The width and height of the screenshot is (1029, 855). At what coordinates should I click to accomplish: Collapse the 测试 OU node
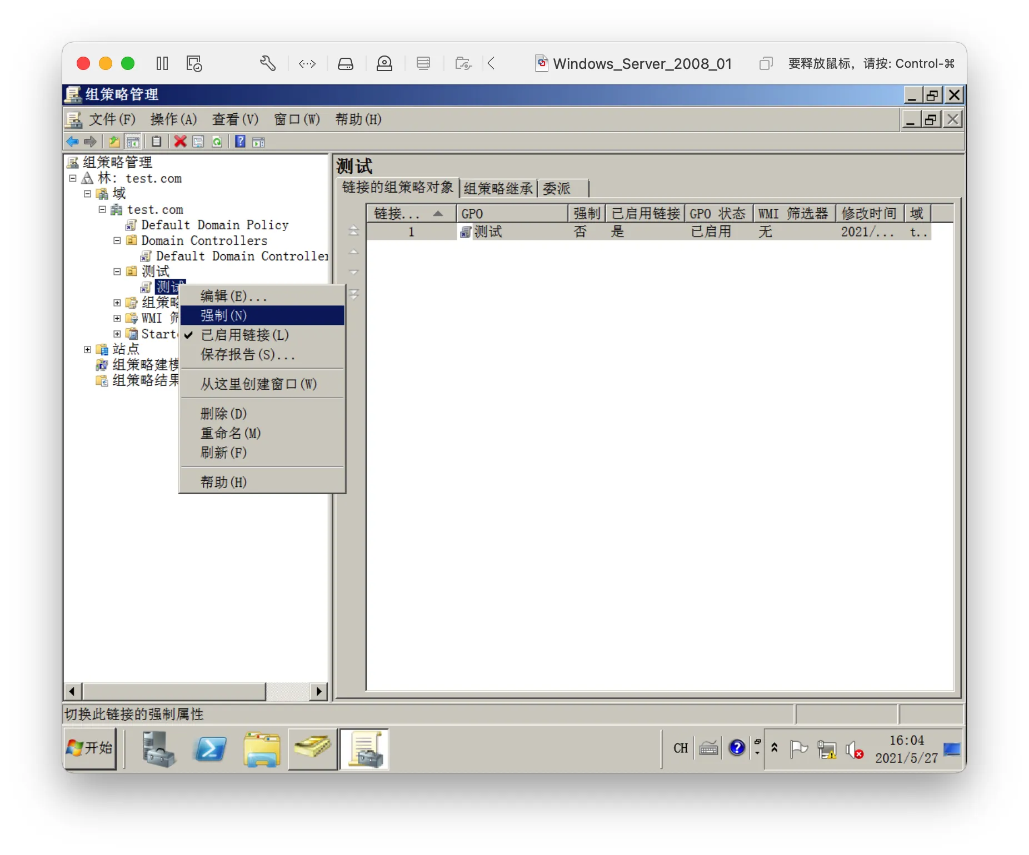pos(117,271)
